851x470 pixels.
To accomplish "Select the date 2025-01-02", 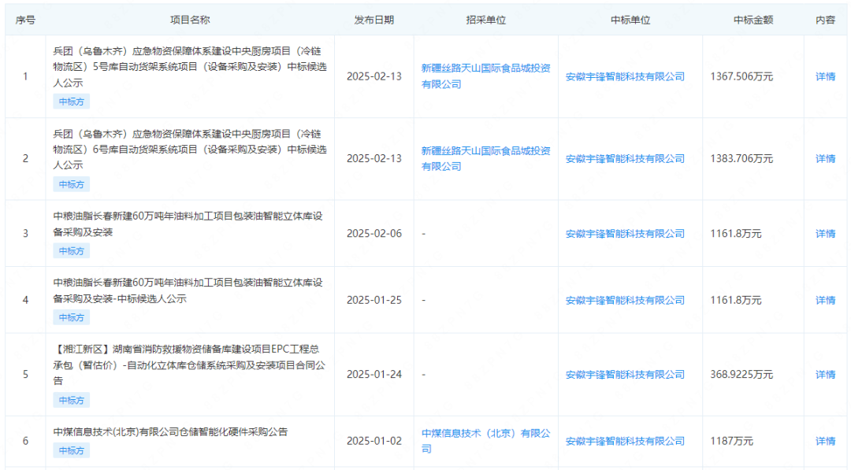I will [374, 442].
